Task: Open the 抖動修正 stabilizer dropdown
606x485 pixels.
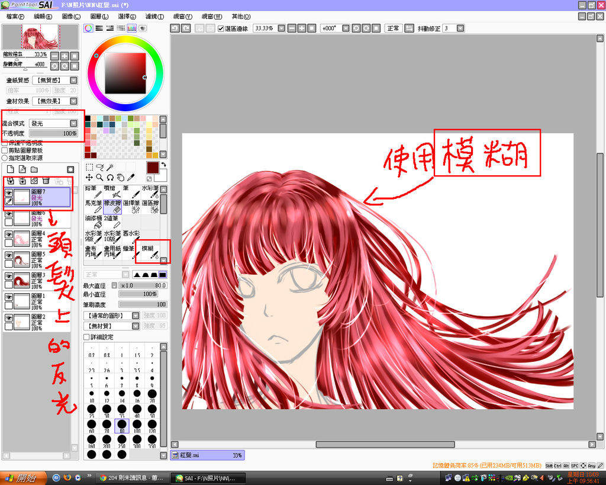Action: click(460, 28)
